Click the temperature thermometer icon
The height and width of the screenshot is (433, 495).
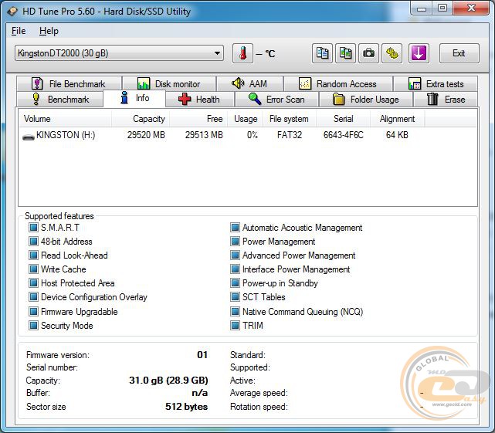click(x=242, y=53)
